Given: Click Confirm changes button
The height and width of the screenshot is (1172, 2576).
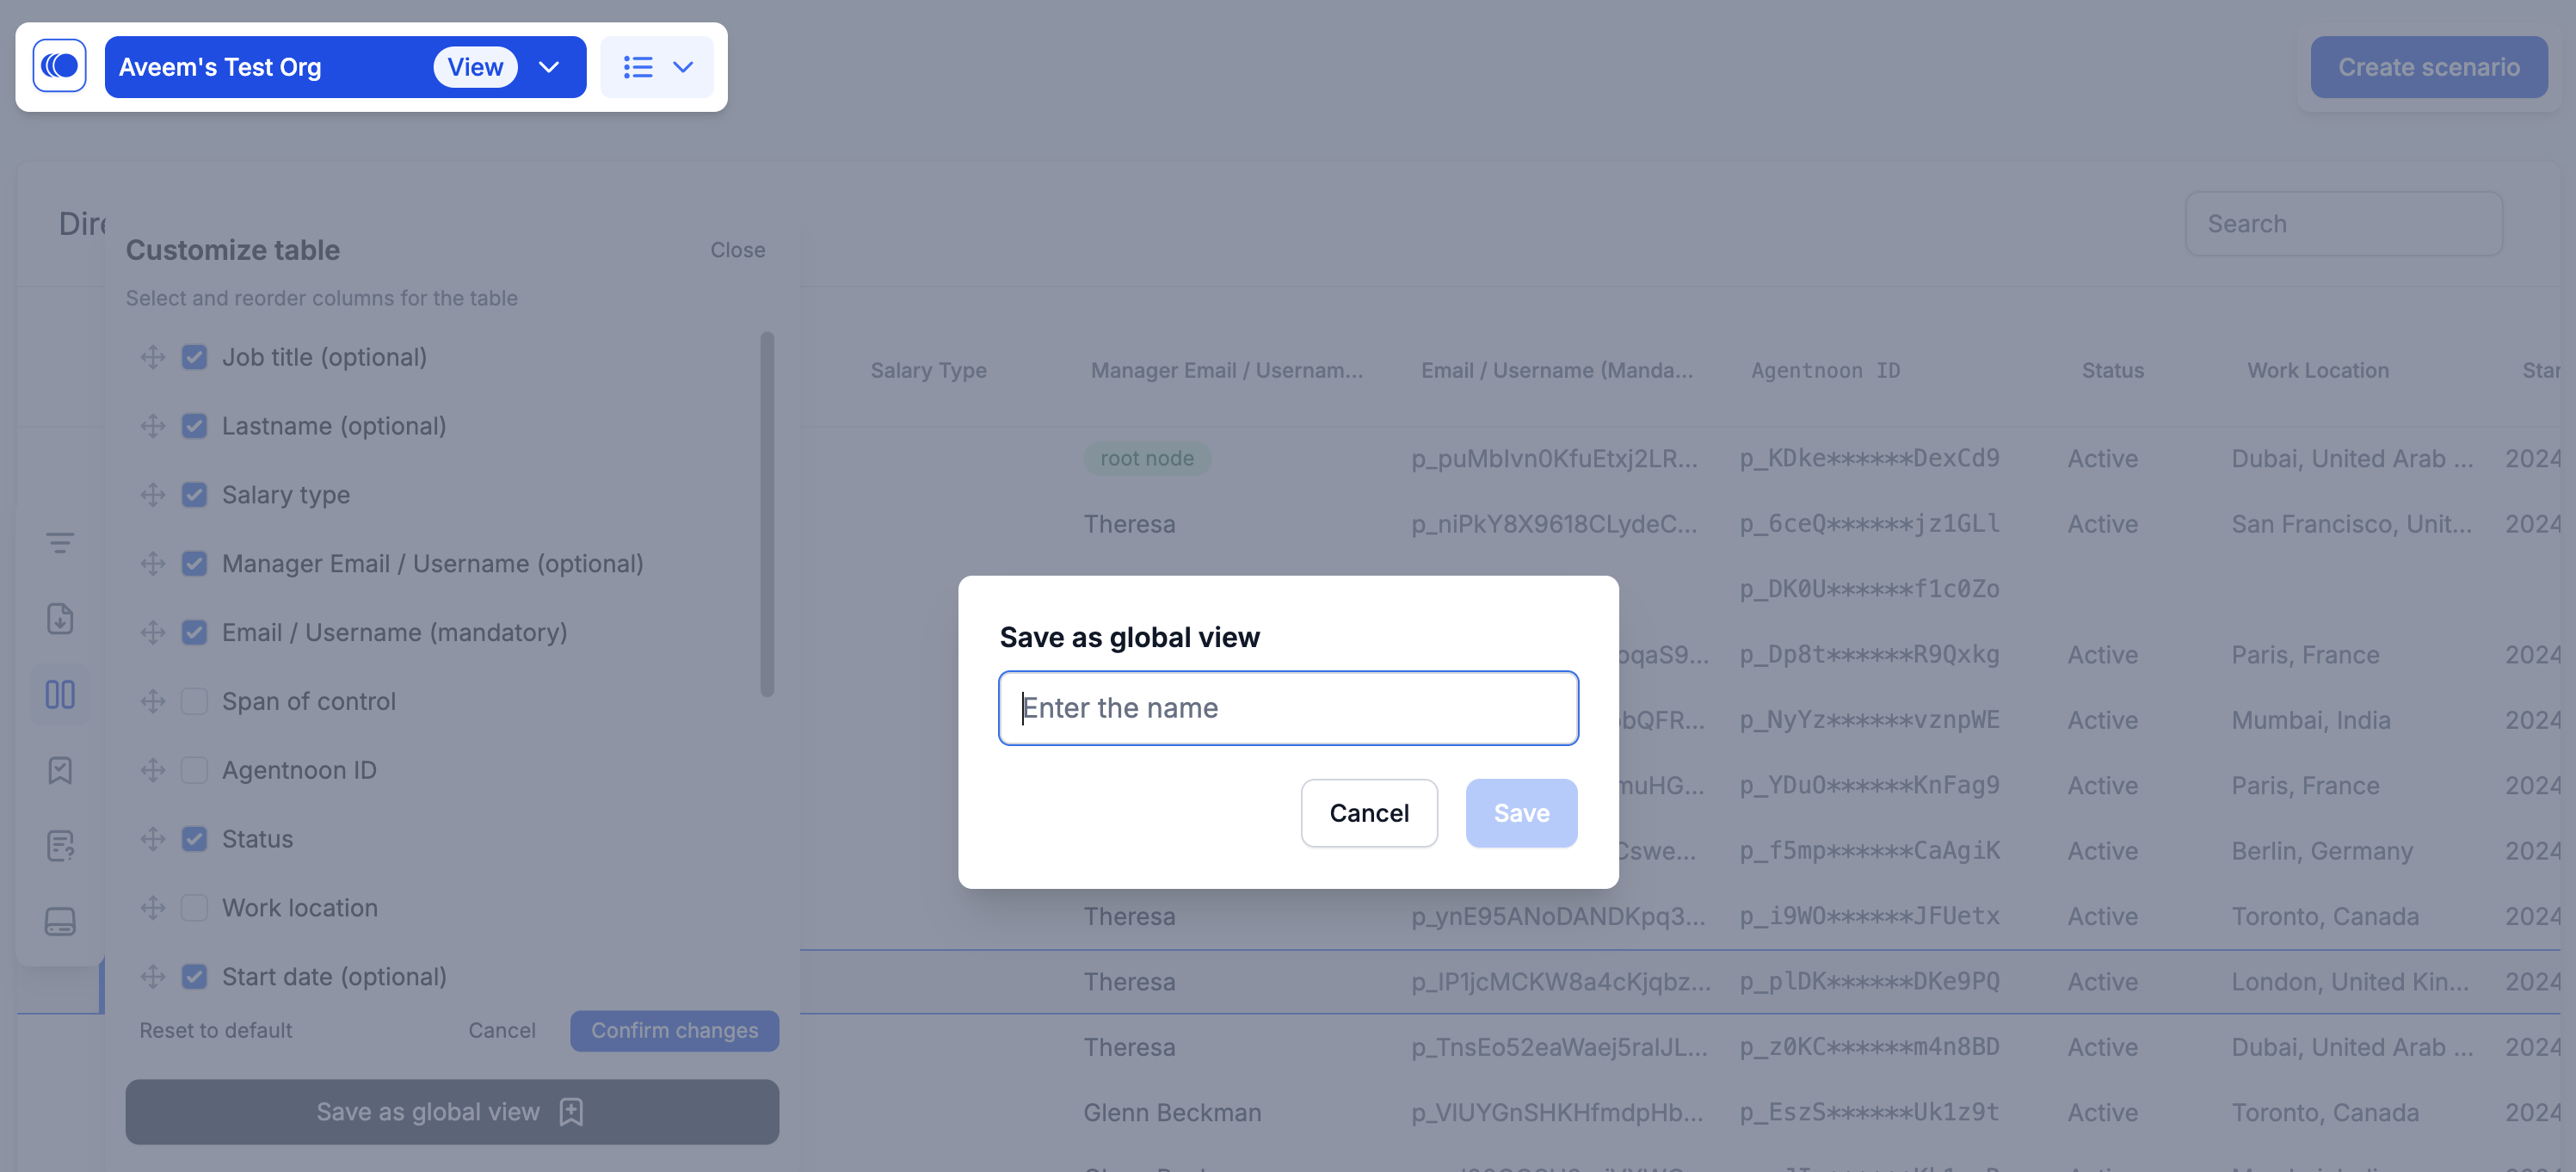Looking at the screenshot, I should click(674, 1030).
